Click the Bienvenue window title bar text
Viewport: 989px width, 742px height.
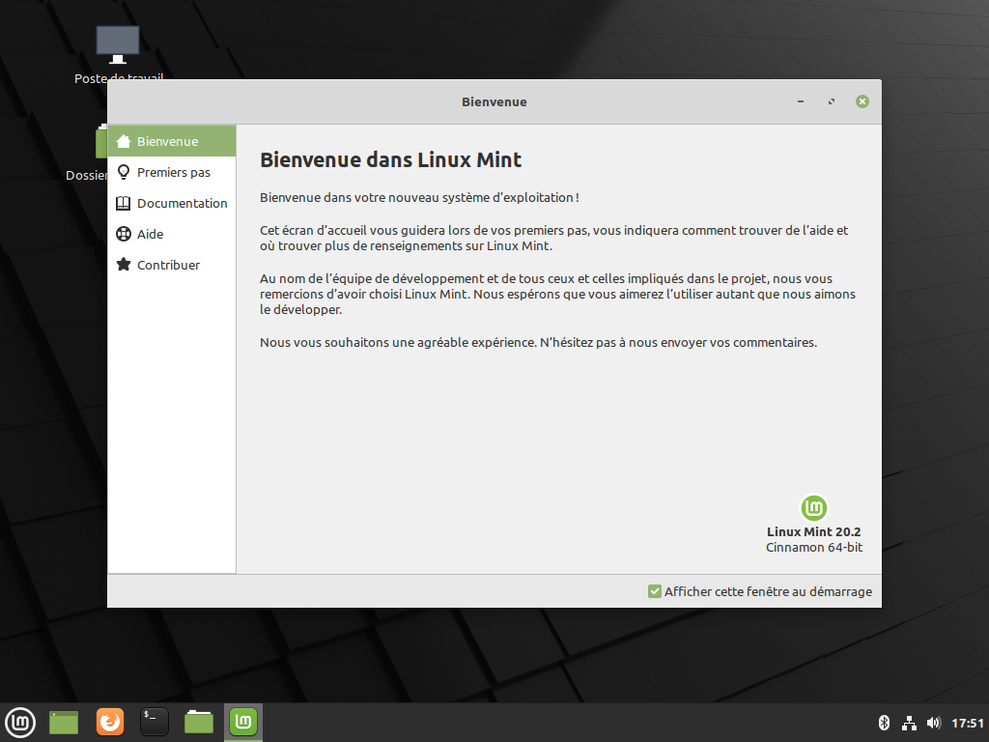pyautogui.click(x=494, y=101)
